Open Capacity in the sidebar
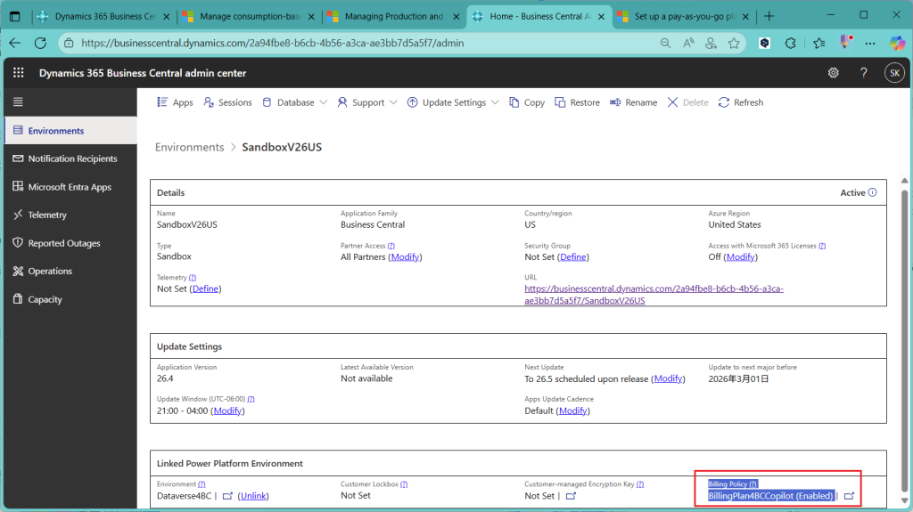The image size is (913, 512). point(71,299)
